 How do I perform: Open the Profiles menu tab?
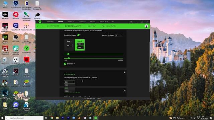point(71,22)
